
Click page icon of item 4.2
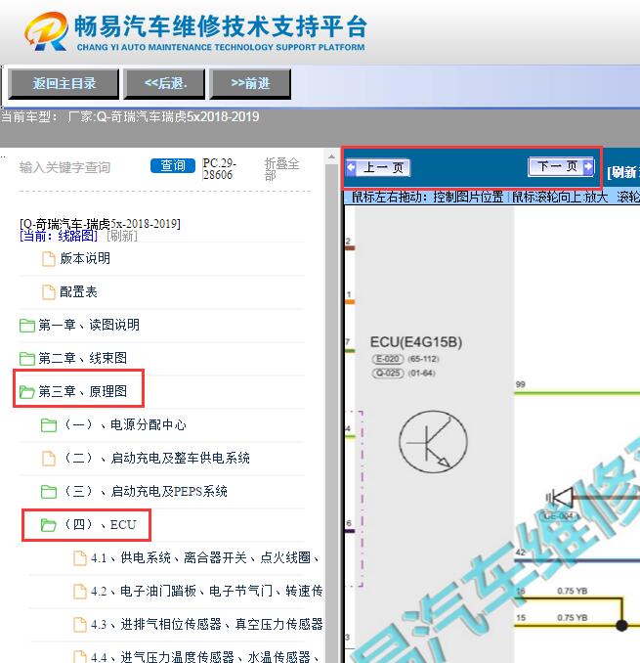(x=80, y=592)
